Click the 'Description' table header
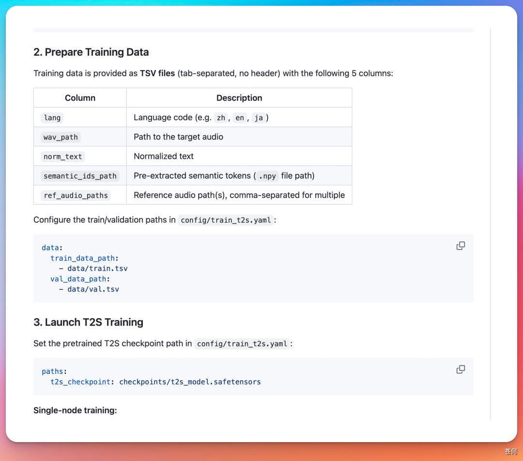This screenshot has height=461, width=523. tap(239, 98)
